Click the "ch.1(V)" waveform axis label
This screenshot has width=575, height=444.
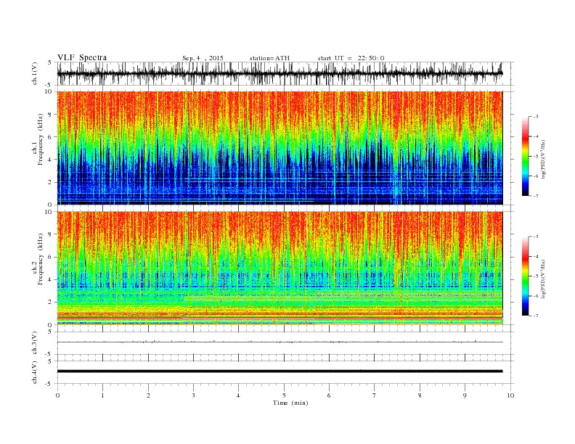35,73
